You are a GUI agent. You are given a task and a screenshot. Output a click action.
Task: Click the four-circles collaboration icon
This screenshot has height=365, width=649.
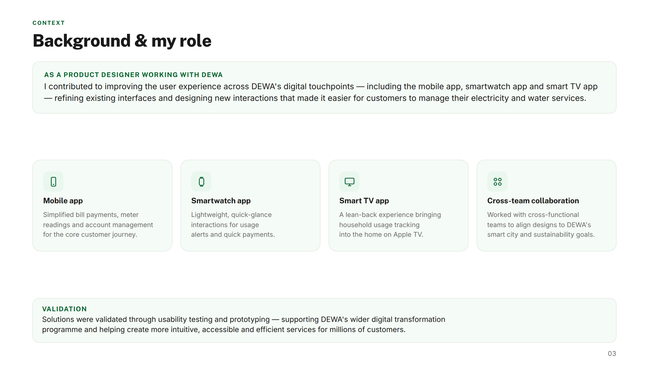click(x=497, y=181)
